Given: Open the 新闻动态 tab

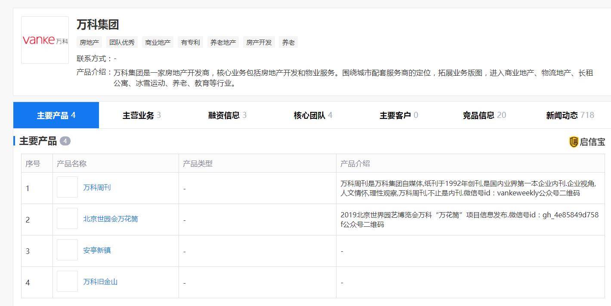Looking at the screenshot, I should click(570, 115).
